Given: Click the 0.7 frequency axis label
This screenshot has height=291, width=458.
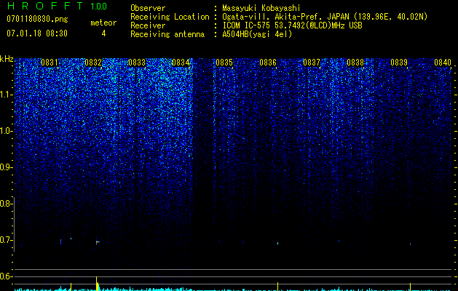Looking at the screenshot, I should tap(6, 240).
